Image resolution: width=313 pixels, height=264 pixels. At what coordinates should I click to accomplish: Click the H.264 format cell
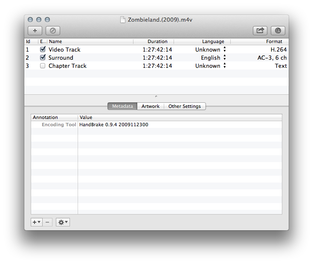click(x=278, y=49)
